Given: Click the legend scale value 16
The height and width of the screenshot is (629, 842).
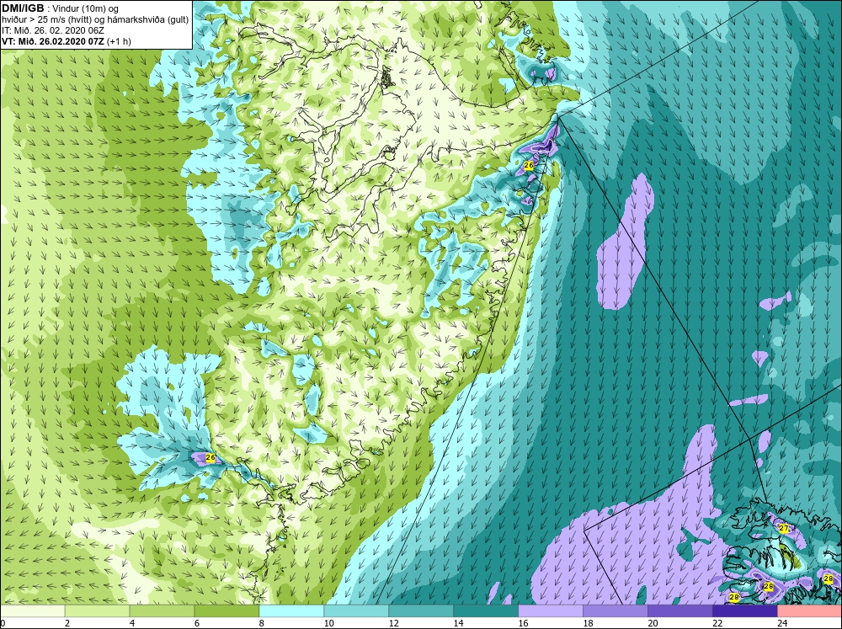Looking at the screenshot, I should (x=523, y=623).
